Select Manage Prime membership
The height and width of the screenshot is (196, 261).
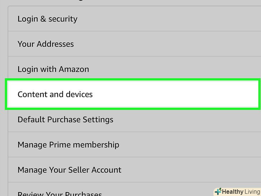click(x=133, y=145)
